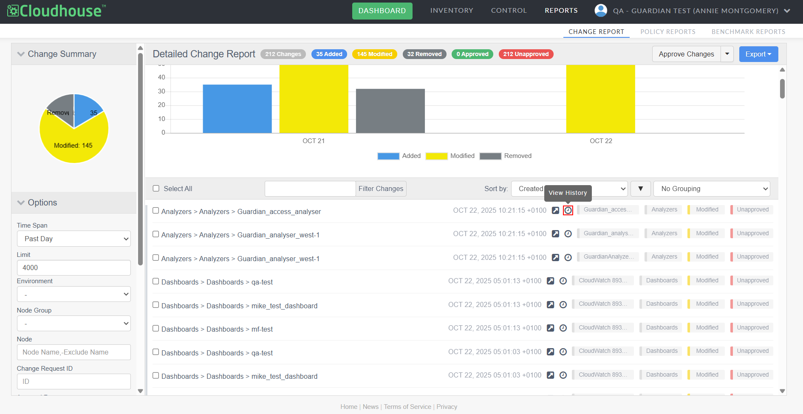Click the user profile avatar icon
803x414 pixels.
pos(600,11)
